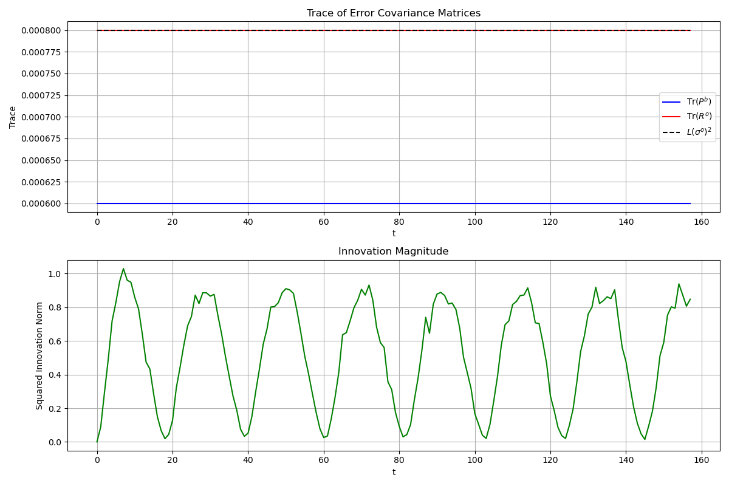Click the bottom plot's 't' axis label
Screen dimensions: 729x486
click(x=394, y=472)
